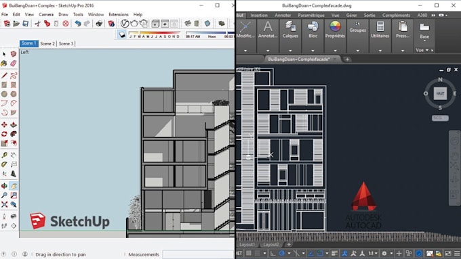Click the HAUT face on ViewCube
Screen dimensions: 461x259
tap(440, 93)
